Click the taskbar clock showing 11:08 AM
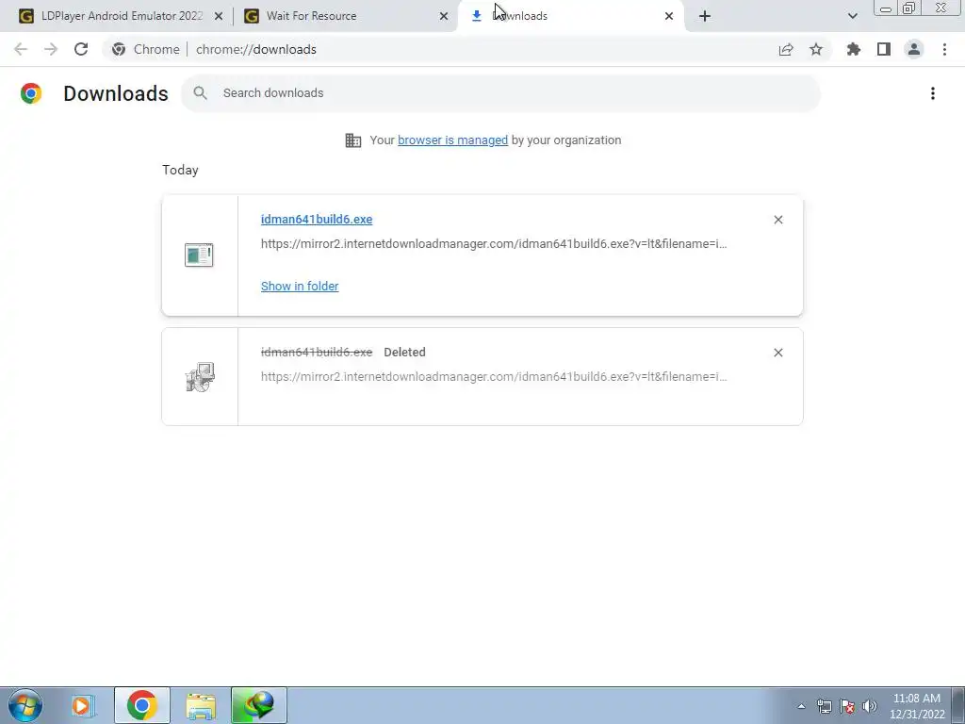 click(x=917, y=706)
